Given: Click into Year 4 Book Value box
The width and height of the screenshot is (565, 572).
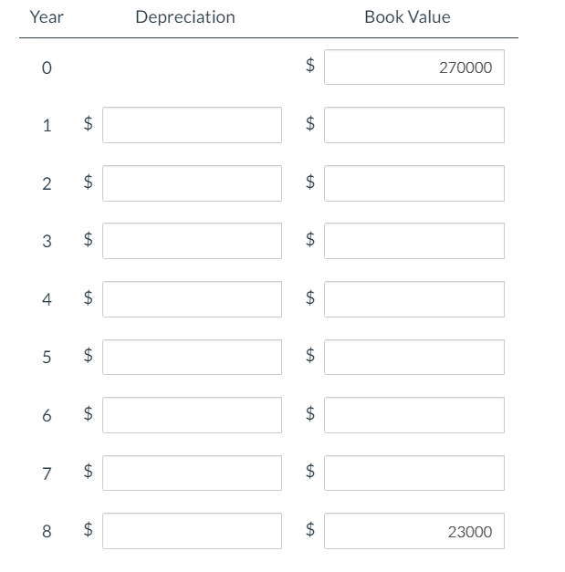Looking at the screenshot, I should 413,298.
